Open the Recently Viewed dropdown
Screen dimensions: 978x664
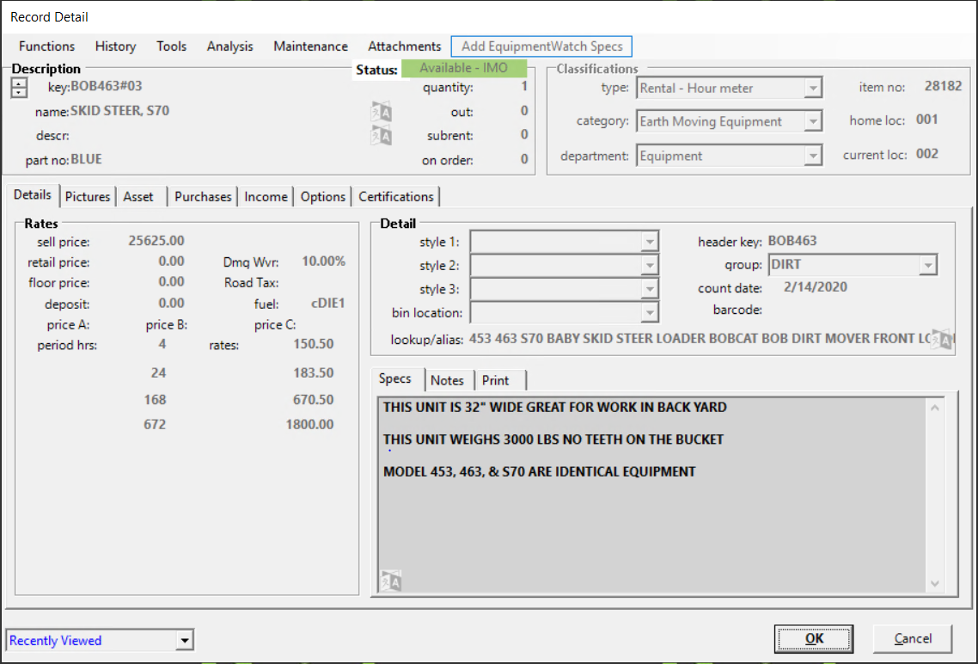pos(184,641)
